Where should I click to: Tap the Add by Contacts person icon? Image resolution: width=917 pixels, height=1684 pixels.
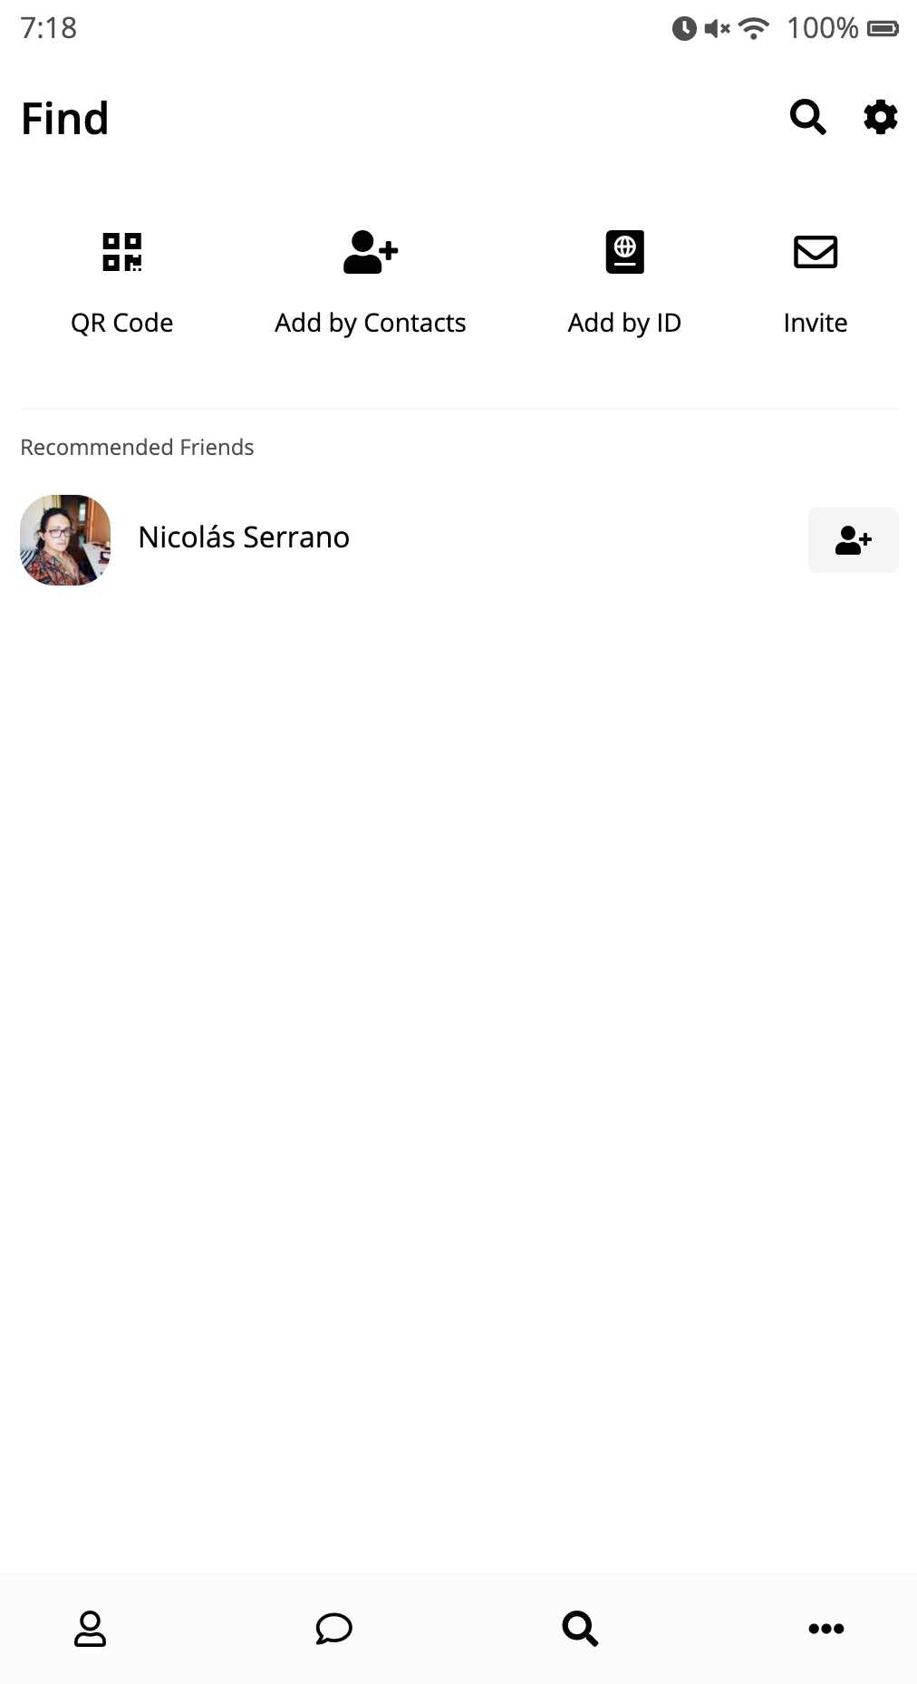coord(371,252)
